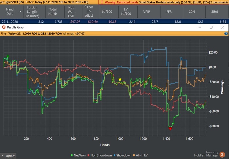Click the green peak triangle marker
Viewport: 229px width, 159px height.
pos(8,56)
